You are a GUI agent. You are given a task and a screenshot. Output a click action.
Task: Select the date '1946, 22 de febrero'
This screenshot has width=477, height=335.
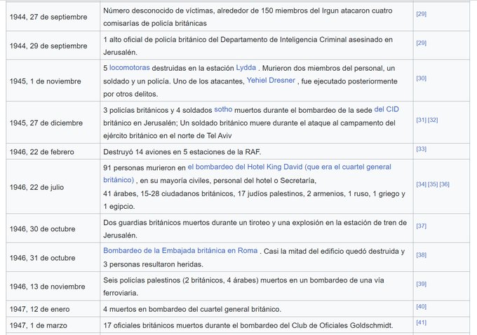tap(41, 152)
